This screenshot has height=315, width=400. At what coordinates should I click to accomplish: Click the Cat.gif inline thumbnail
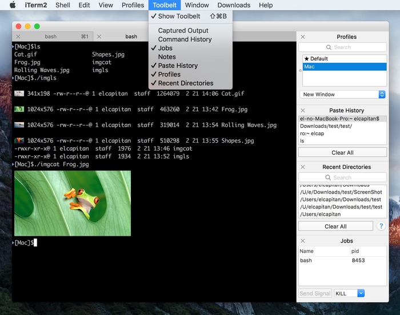[x=19, y=94]
